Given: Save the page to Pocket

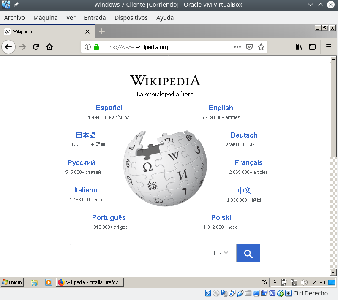Looking at the screenshot, I should tap(249, 47).
